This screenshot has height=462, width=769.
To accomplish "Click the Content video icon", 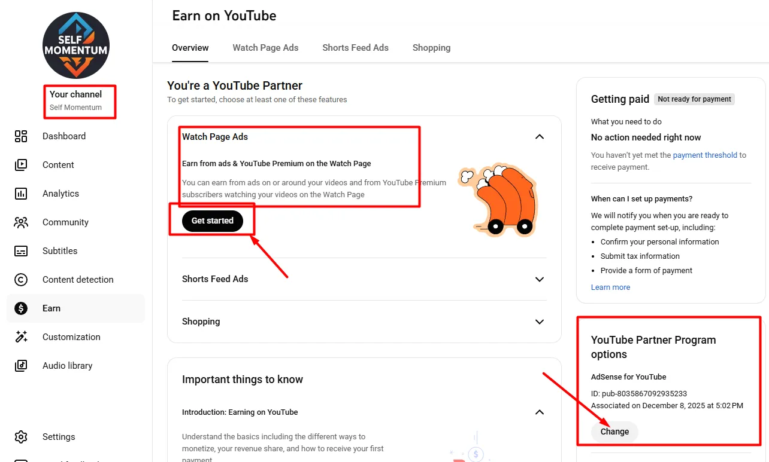I will pyautogui.click(x=21, y=165).
